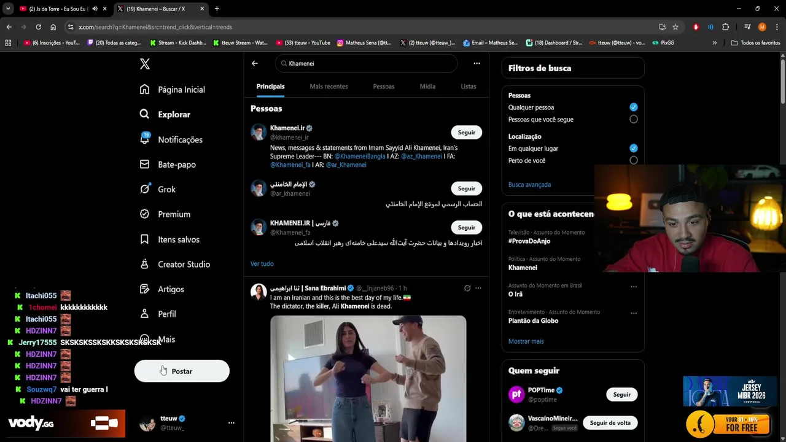The image size is (786, 442).
Task: Mute the audio on Js da Torre tab
Action: tap(95, 9)
